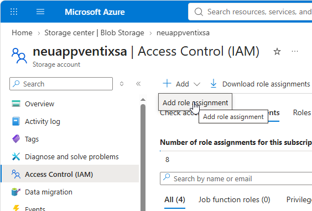The width and height of the screenshot is (312, 211).
Task: Open the more options ellipsis by title
Action: tap(295, 51)
